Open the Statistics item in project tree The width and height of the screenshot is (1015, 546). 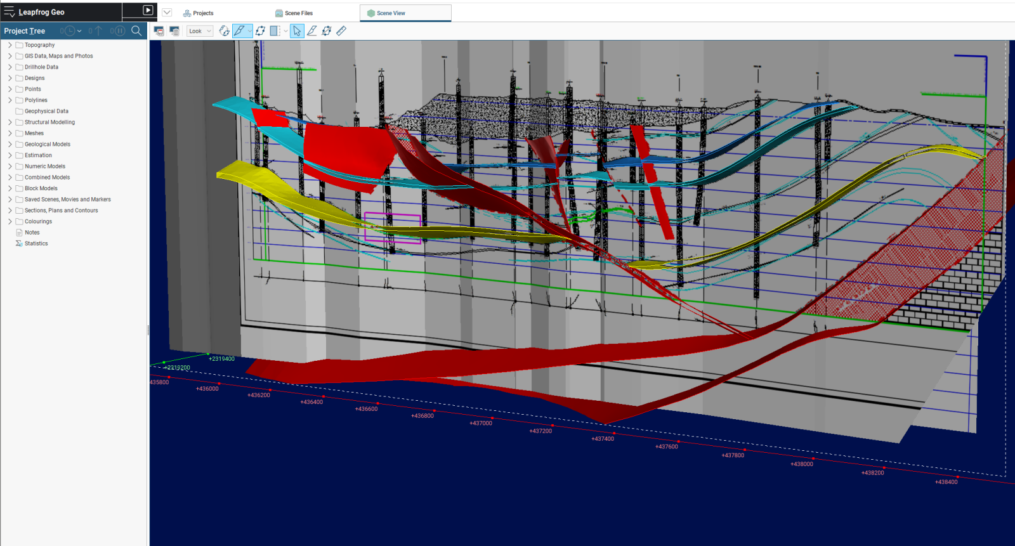[x=36, y=244]
